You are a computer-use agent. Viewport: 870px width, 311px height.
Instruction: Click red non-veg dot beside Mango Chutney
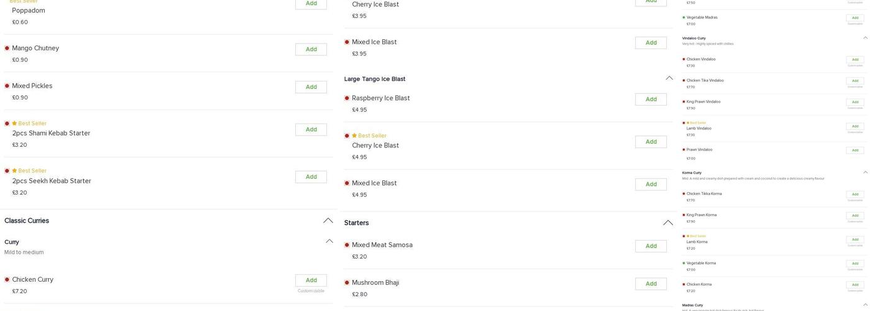tap(7, 48)
